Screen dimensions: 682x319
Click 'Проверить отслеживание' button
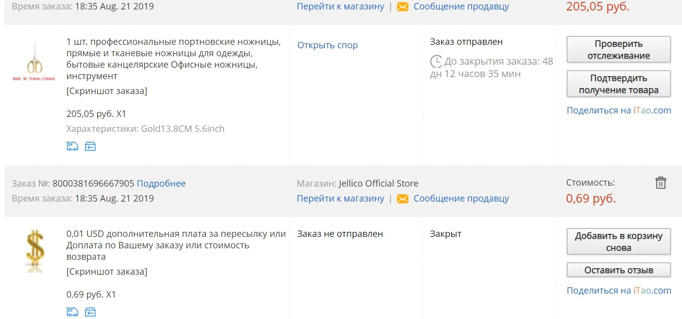[618, 50]
